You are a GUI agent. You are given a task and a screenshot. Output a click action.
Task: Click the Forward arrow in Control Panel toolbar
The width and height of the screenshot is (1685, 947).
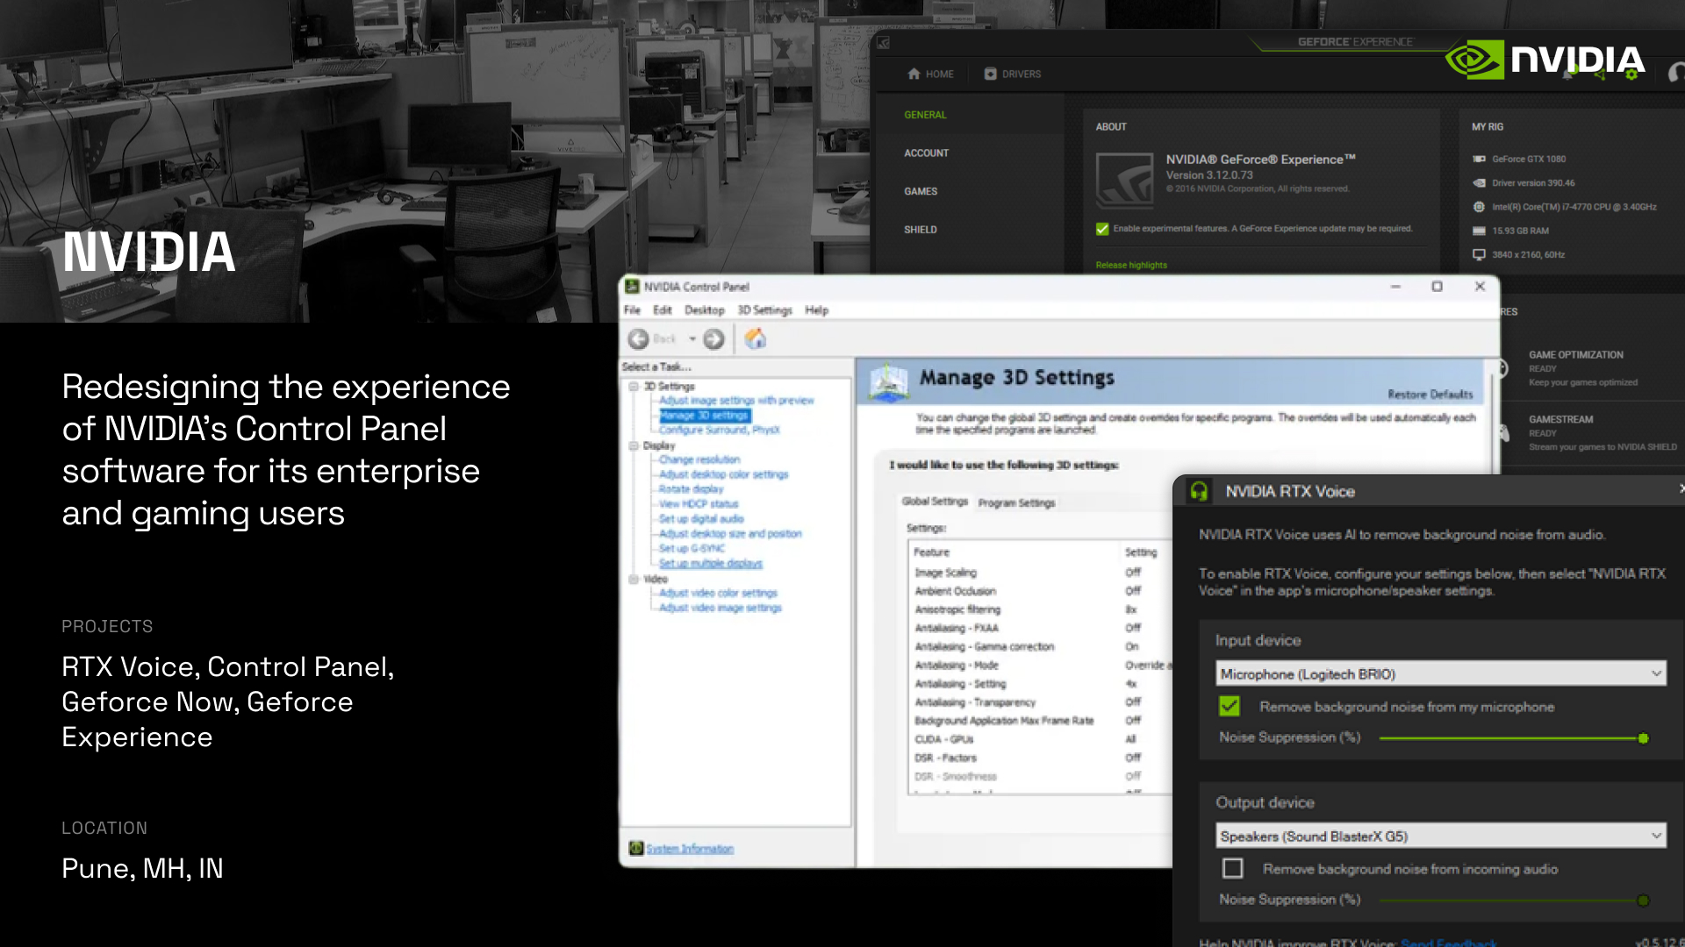tap(714, 339)
